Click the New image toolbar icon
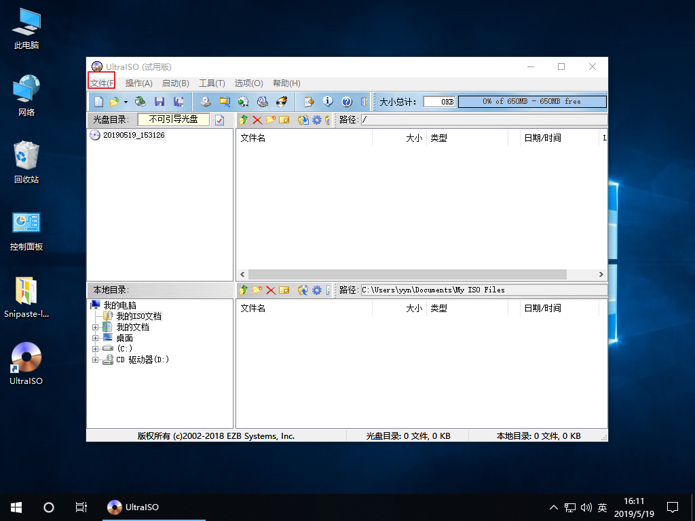 point(99,102)
